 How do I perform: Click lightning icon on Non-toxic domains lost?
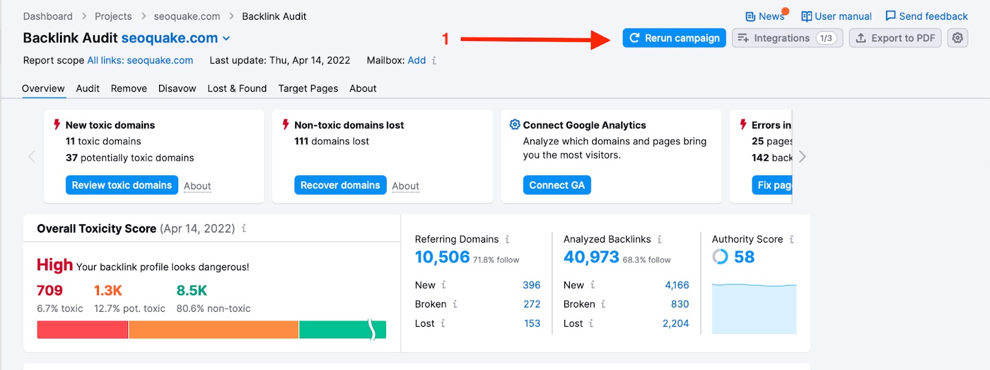[286, 124]
